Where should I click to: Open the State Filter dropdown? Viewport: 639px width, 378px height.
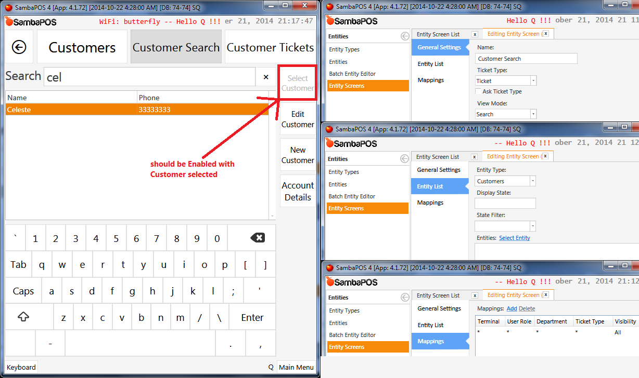click(533, 226)
